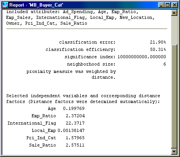
Task: Click the 'Age' variable name
Action: click(52, 109)
